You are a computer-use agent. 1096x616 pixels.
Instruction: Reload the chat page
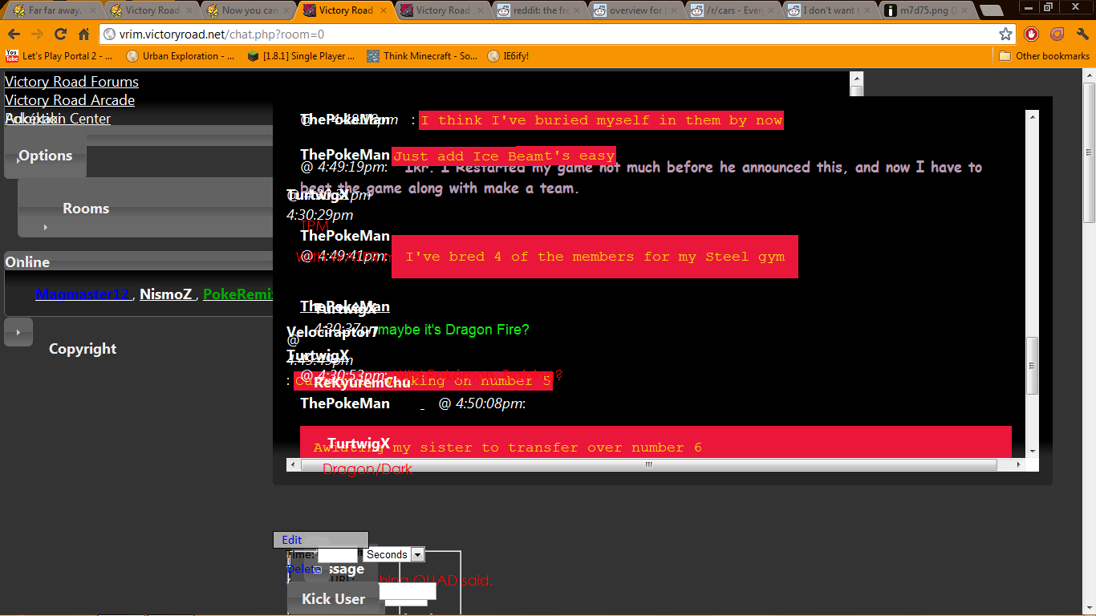pyautogui.click(x=60, y=34)
